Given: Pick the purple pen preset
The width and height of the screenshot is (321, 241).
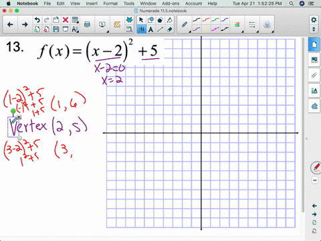Looking at the screenshot, I should [x=196, y=29].
